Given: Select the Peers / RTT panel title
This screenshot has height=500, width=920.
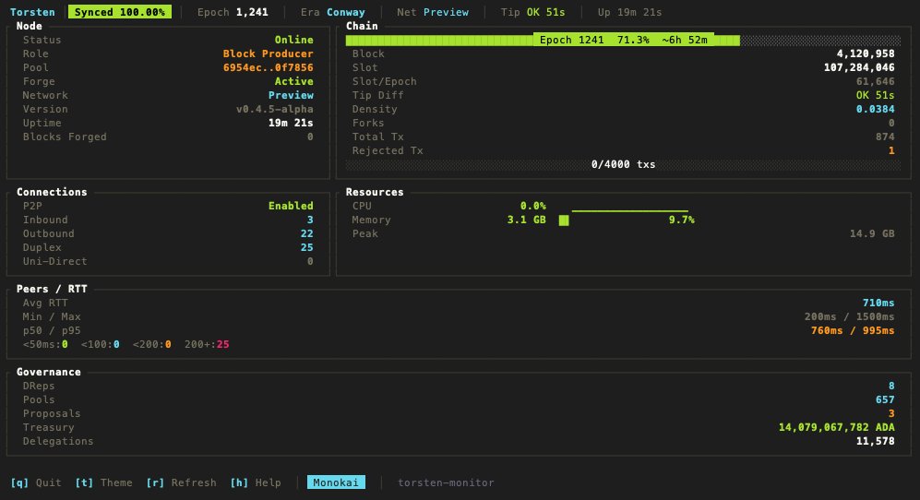Looking at the screenshot, I should [52, 289].
